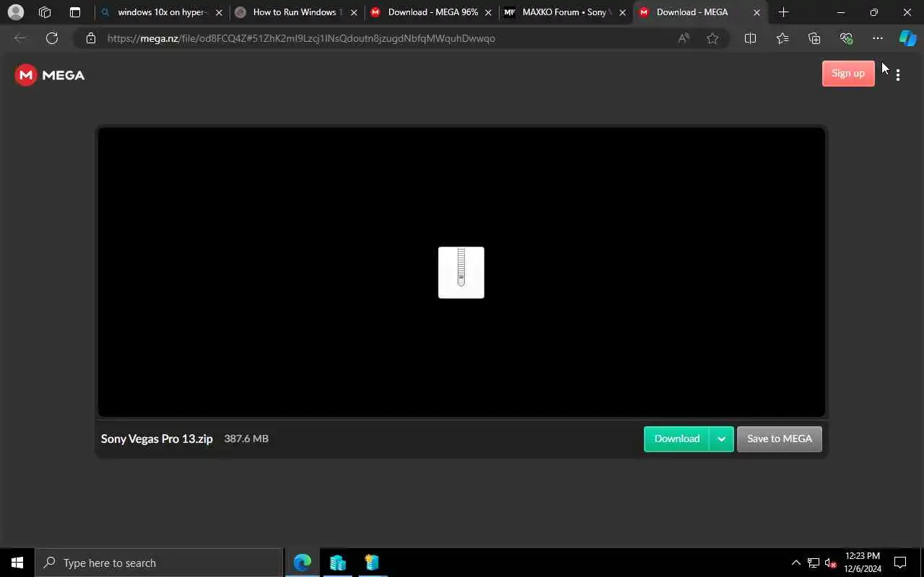The height and width of the screenshot is (577, 924).
Task: Close the windows 10x on hyper tab
Action: (219, 12)
